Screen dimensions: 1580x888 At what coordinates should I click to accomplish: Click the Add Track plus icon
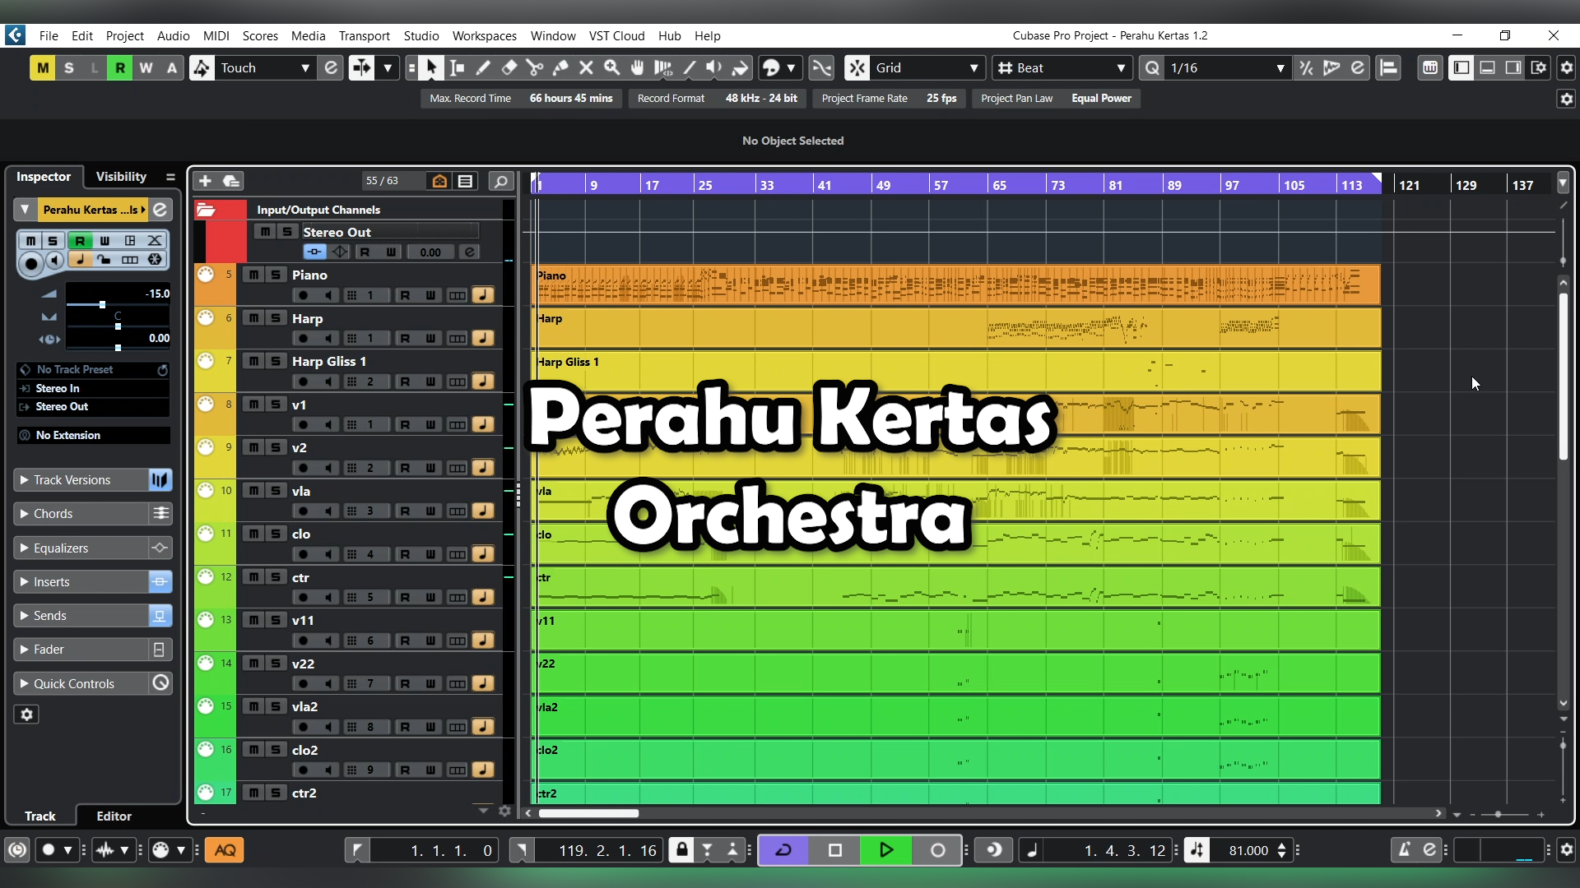click(206, 181)
